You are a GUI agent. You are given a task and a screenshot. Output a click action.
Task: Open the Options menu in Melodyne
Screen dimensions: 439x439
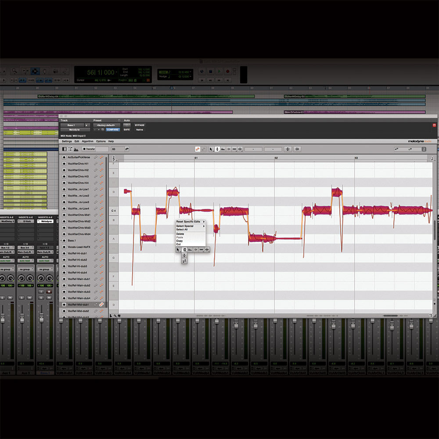tap(101, 141)
